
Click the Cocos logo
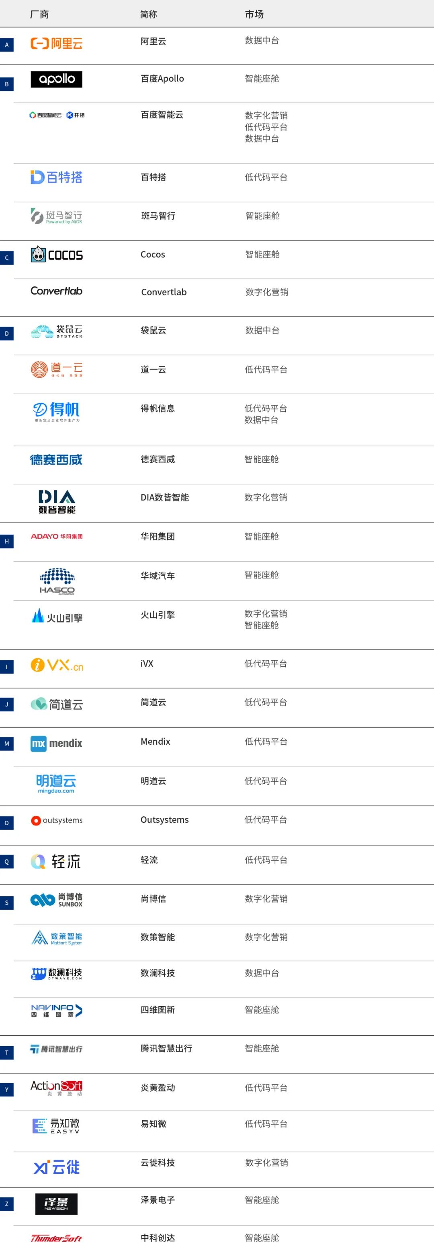57,255
